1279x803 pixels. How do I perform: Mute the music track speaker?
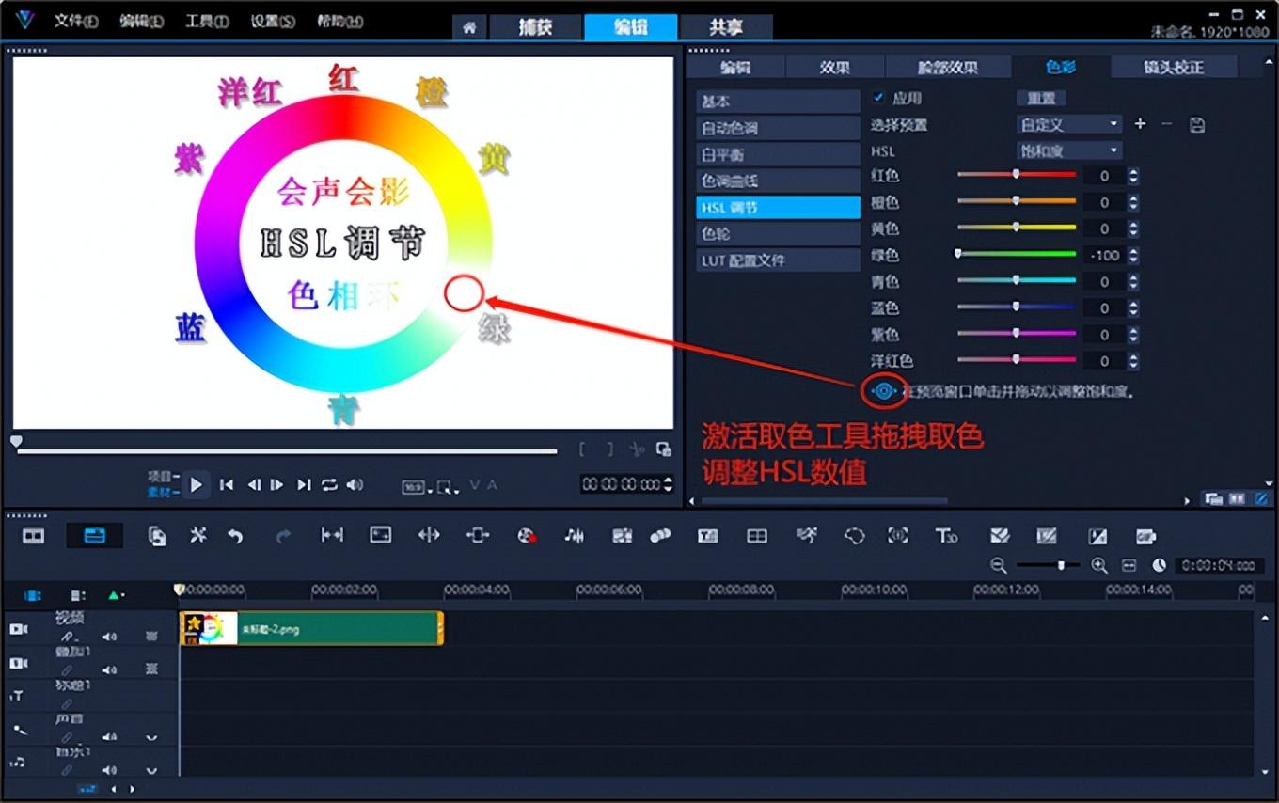(109, 771)
